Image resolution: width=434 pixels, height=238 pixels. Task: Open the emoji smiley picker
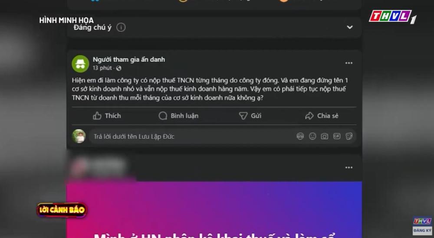tap(312, 136)
